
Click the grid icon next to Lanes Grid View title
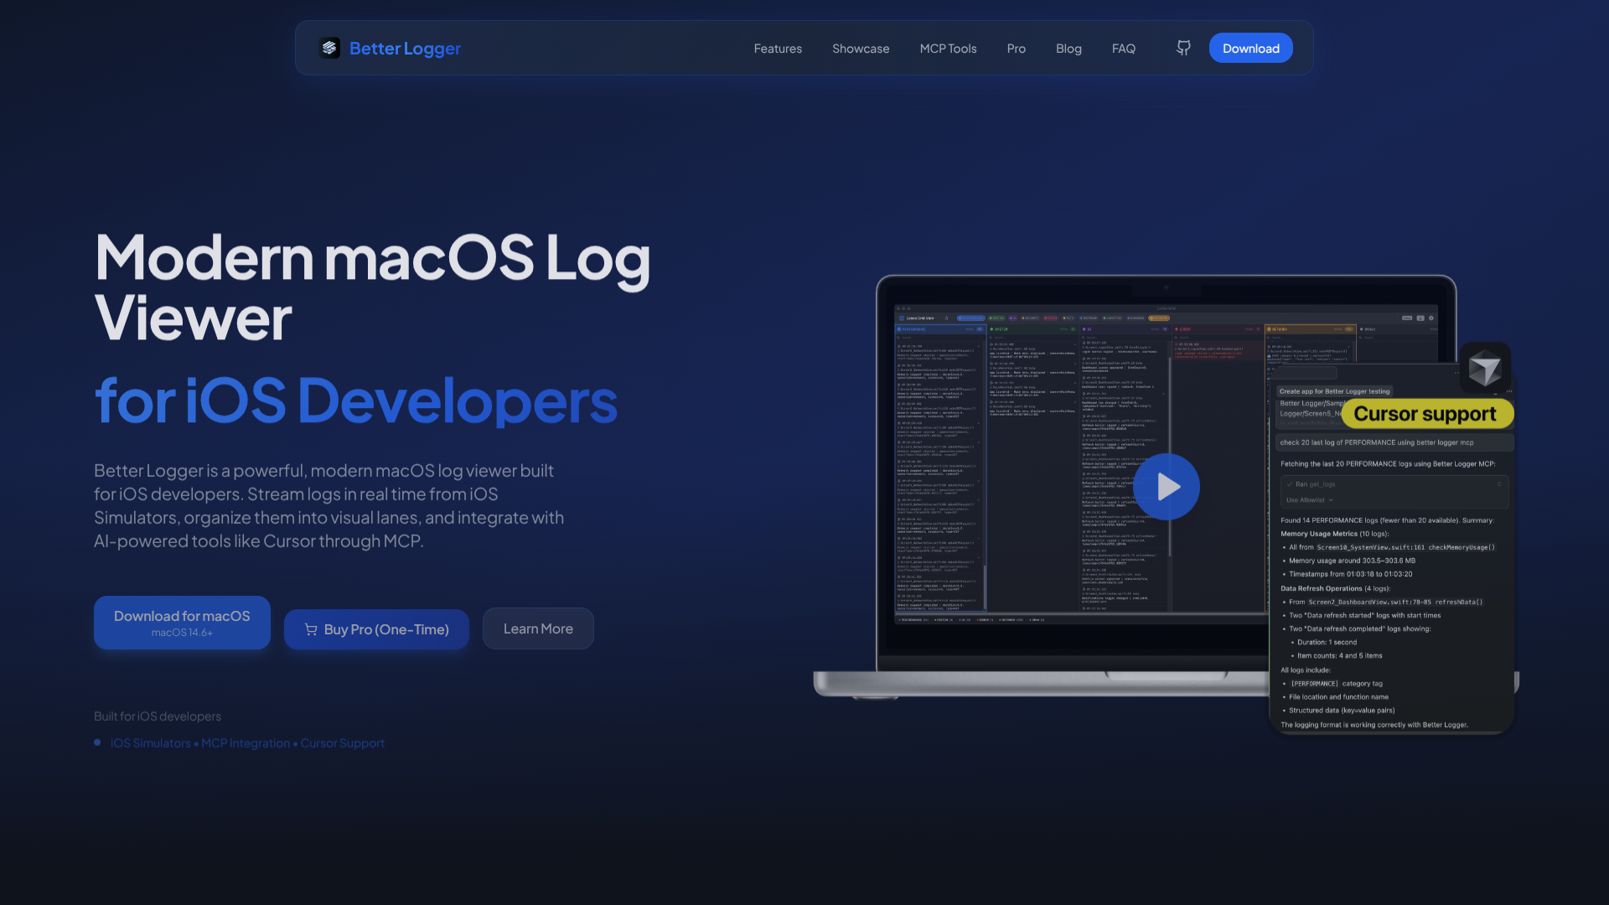902,318
